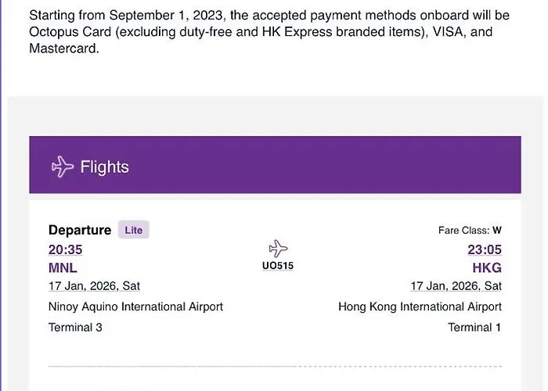Click the Terminal 1 label

click(474, 327)
